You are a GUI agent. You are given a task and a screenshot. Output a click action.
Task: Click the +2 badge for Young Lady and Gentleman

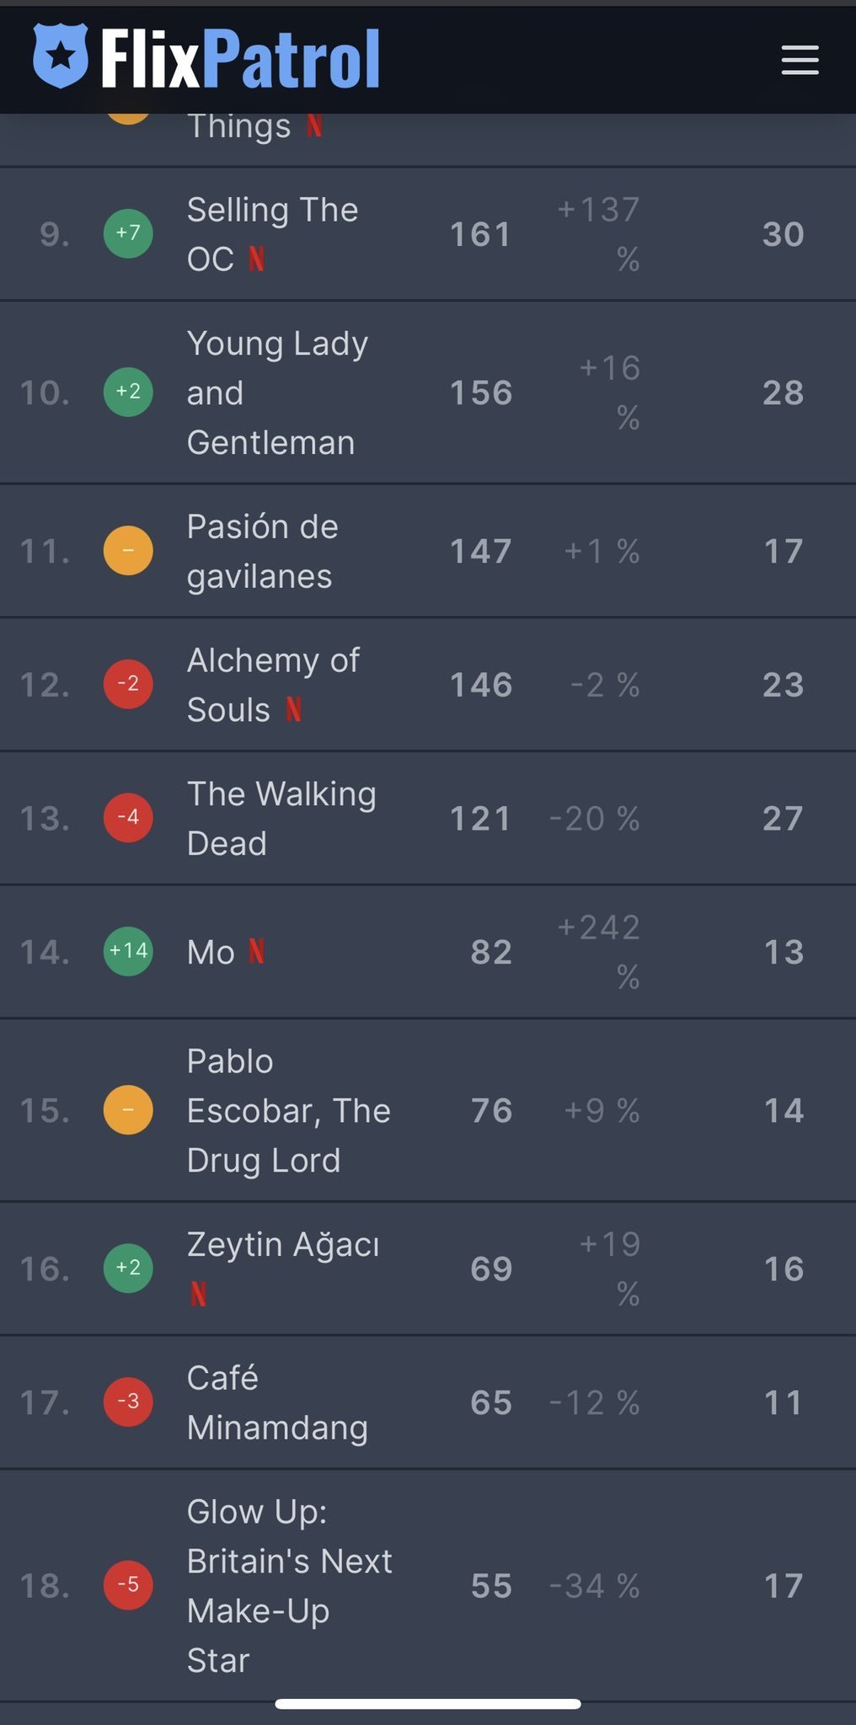point(128,392)
